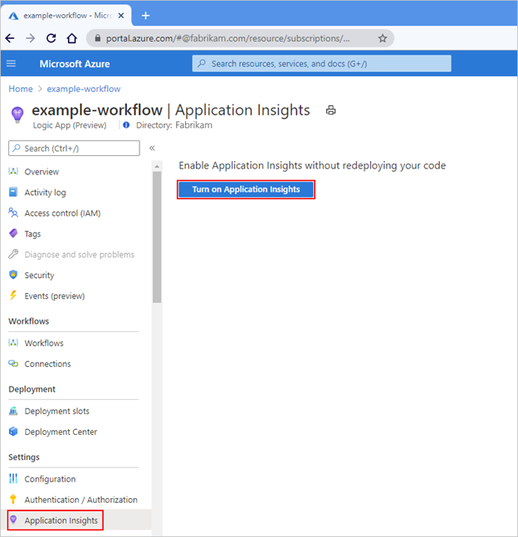This screenshot has height=537, width=518.
Task: Click the Connections link icon
Action: (13, 364)
